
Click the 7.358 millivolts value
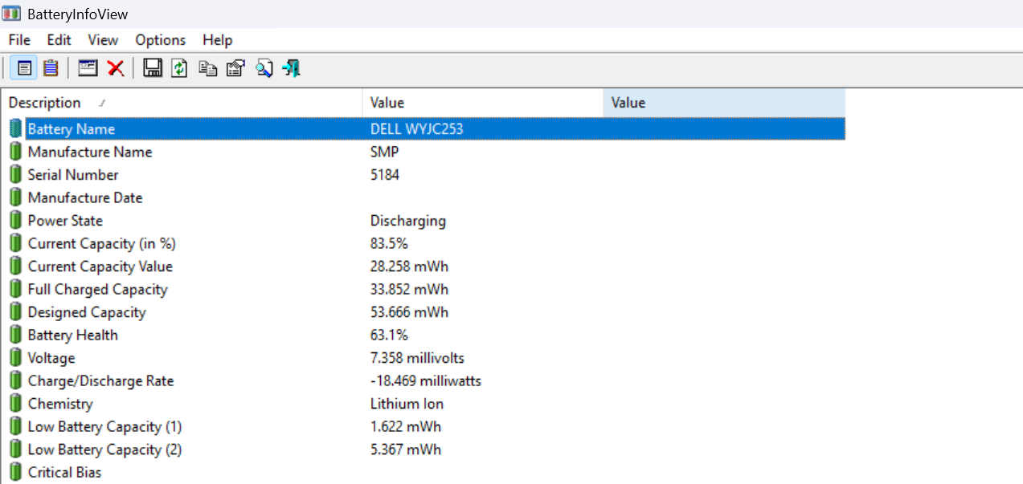tap(418, 358)
